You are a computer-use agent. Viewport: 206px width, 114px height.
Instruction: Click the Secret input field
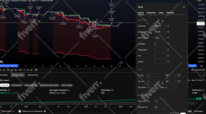click(160, 62)
